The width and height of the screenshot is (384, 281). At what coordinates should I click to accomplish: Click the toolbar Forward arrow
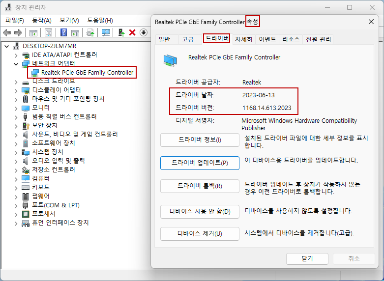pos(18,32)
